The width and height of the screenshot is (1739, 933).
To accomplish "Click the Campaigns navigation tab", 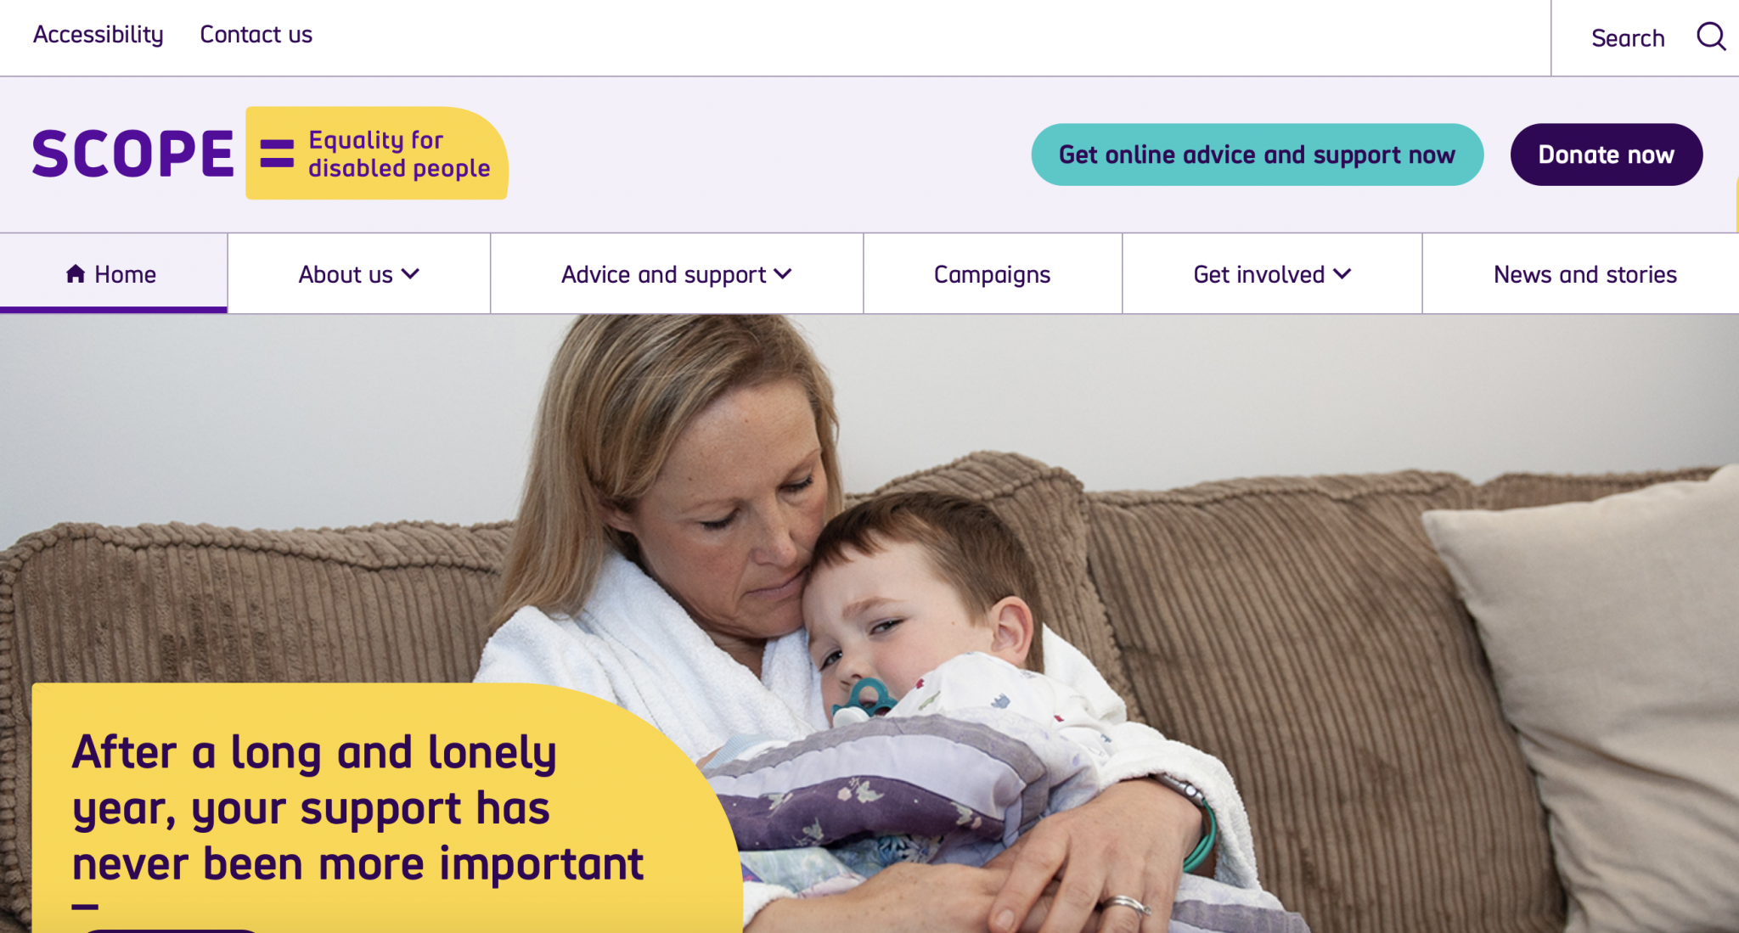I will click(x=993, y=275).
